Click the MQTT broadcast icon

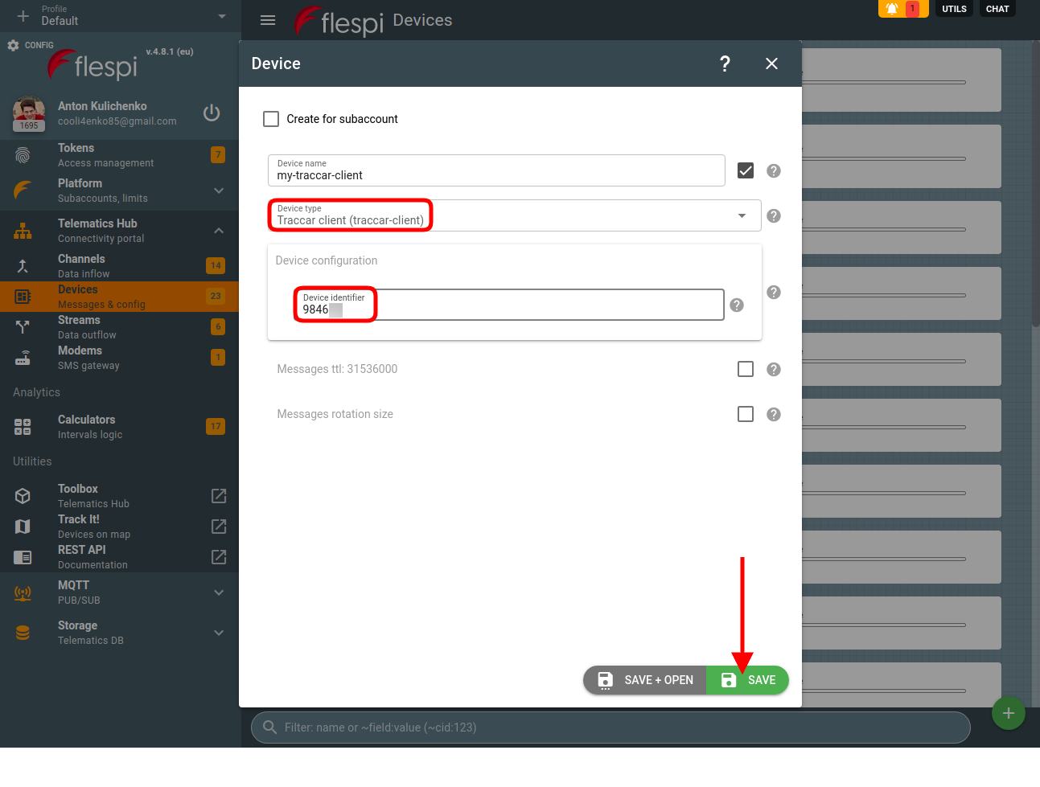click(x=23, y=592)
